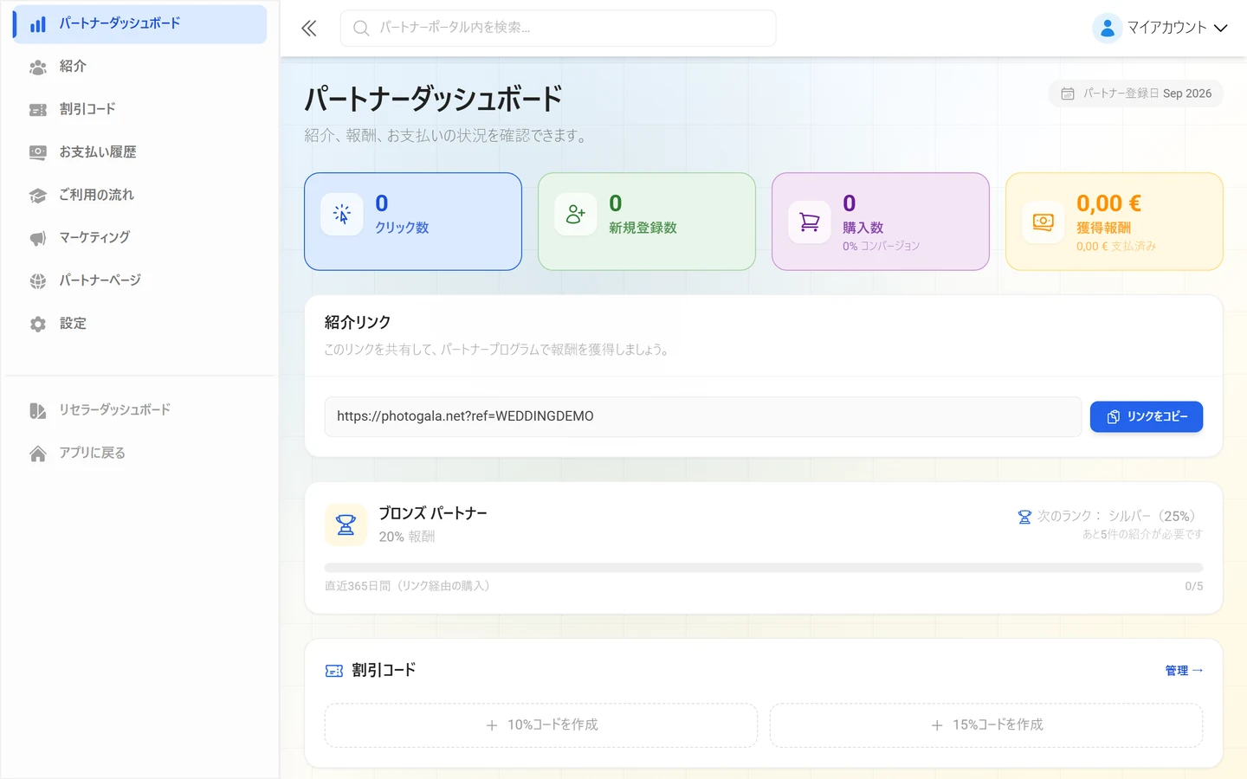Click the megaphone icon beside マーケティング

coord(38,238)
